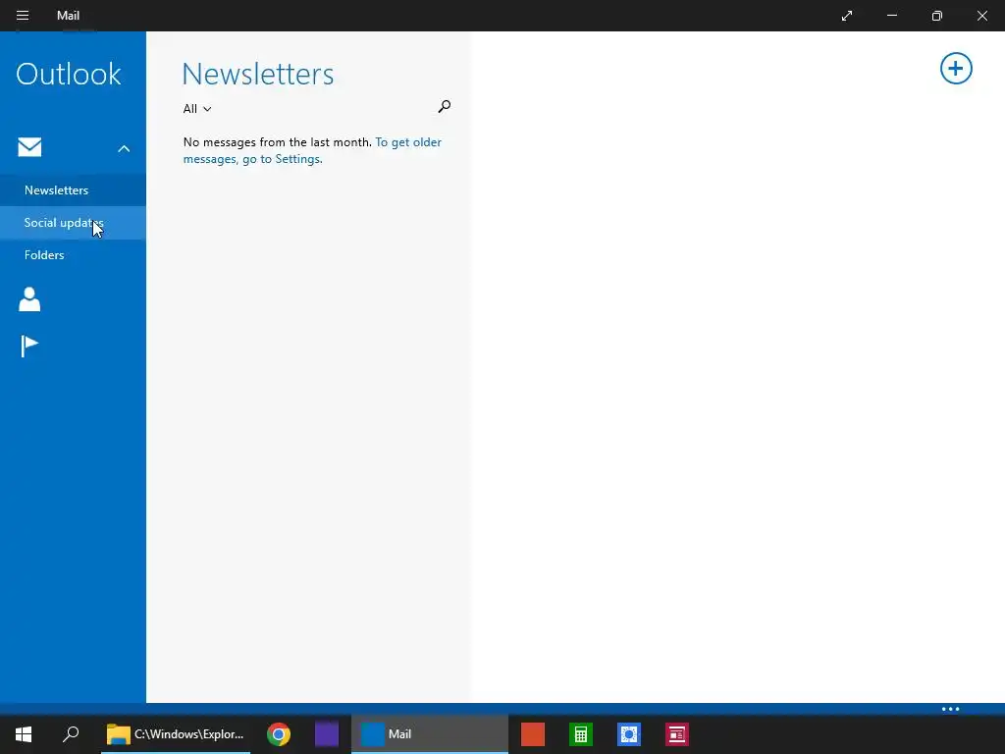Select Newsletters in sidebar
The height and width of the screenshot is (754, 1005).
click(73, 189)
